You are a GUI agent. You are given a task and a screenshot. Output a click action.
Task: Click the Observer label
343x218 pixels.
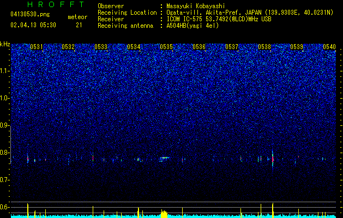coord(111,6)
